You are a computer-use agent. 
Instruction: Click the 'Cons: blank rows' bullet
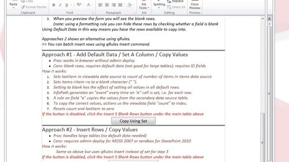point(130,66)
